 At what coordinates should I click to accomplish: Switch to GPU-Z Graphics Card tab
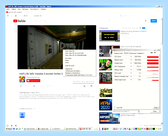tap(118, 53)
